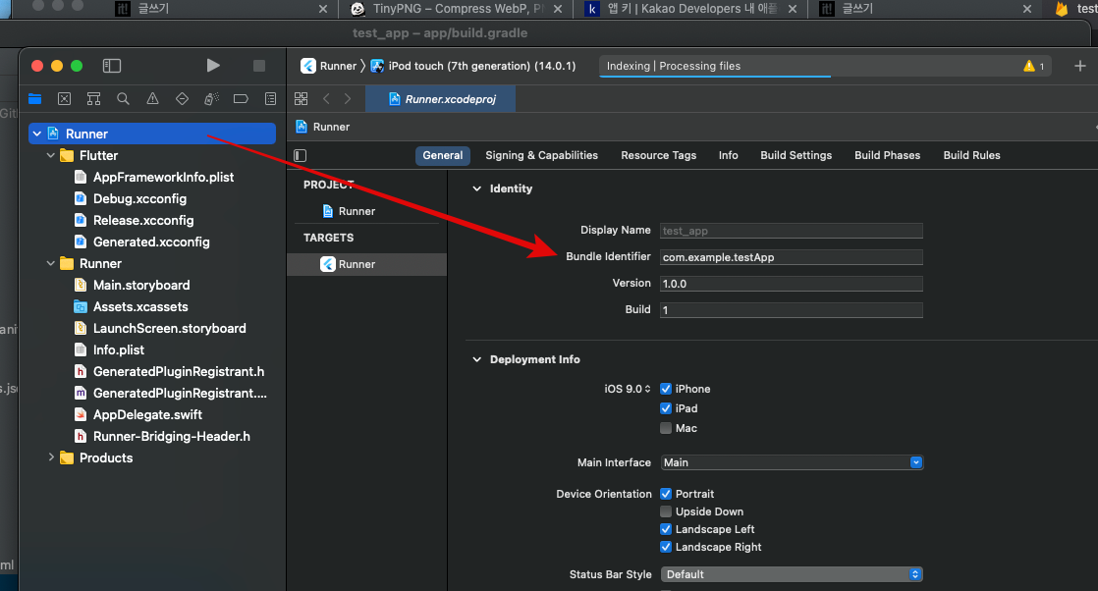Viewport: 1098px width, 591px height.
Task: Enable Upside Down orientation
Action: (x=666, y=511)
